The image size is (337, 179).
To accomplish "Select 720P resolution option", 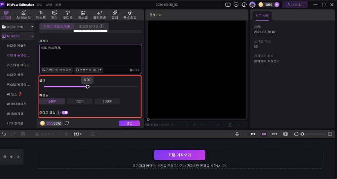I will pyautogui.click(x=80, y=101).
